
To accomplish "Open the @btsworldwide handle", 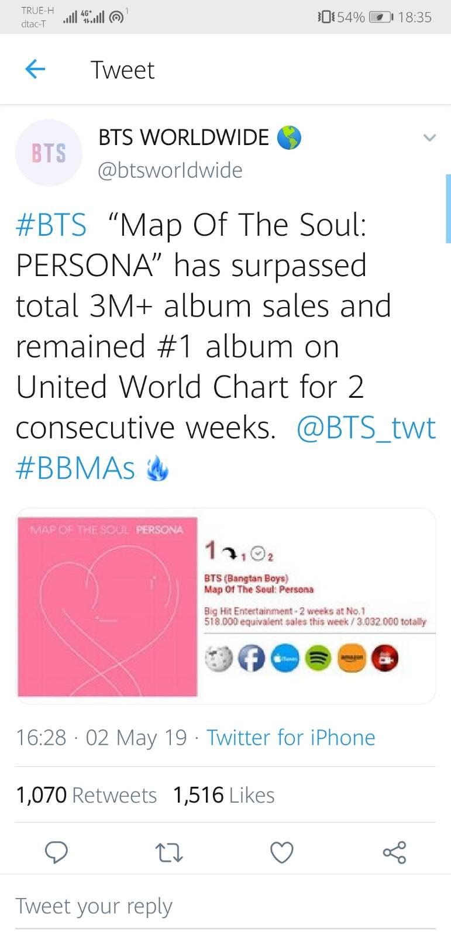I will click(x=170, y=170).
